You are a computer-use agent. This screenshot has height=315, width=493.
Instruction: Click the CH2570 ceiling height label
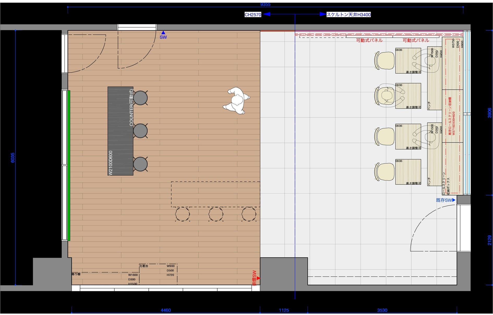(x=252, y=15)
